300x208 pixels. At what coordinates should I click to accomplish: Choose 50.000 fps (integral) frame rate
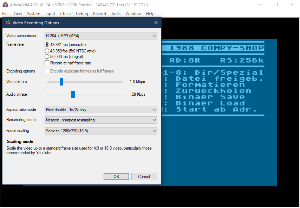click(47, 57)
